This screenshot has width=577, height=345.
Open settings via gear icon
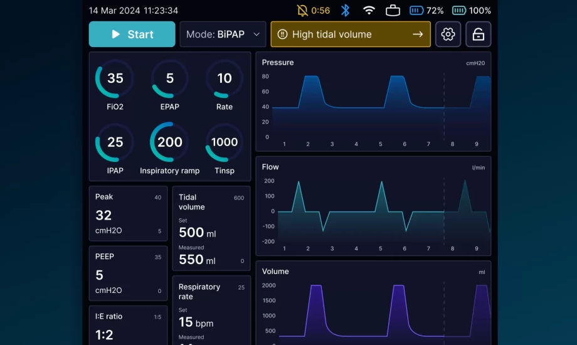click(x=448, y=34)
